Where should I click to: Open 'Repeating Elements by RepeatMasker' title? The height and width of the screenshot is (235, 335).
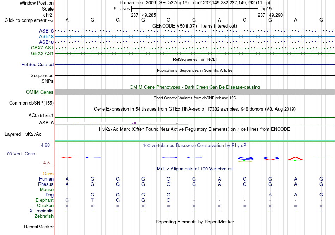click(x=195, y=222)
